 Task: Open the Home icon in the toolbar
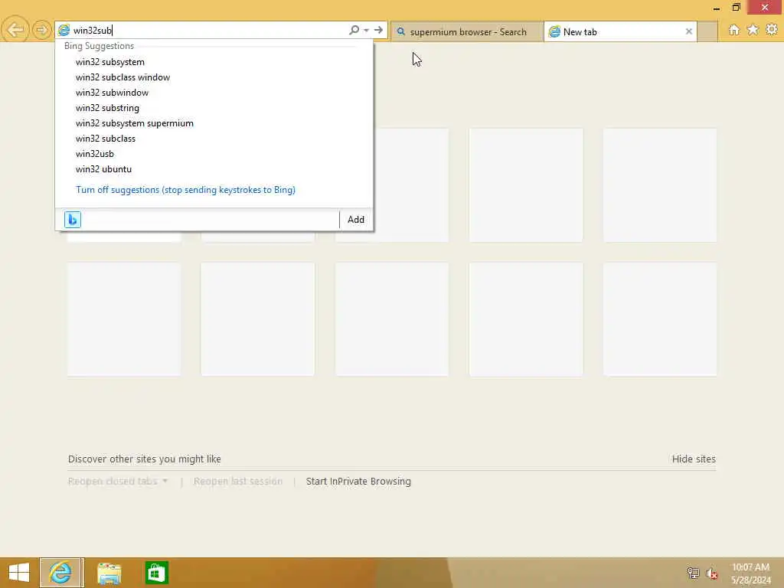click(x=733, y=30)
